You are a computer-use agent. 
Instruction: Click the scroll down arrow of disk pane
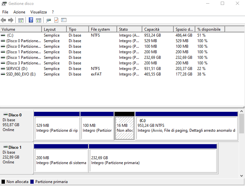pos(241,176)
